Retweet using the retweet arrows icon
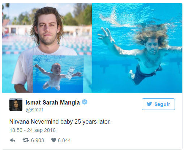 click(x=26, y=140)
